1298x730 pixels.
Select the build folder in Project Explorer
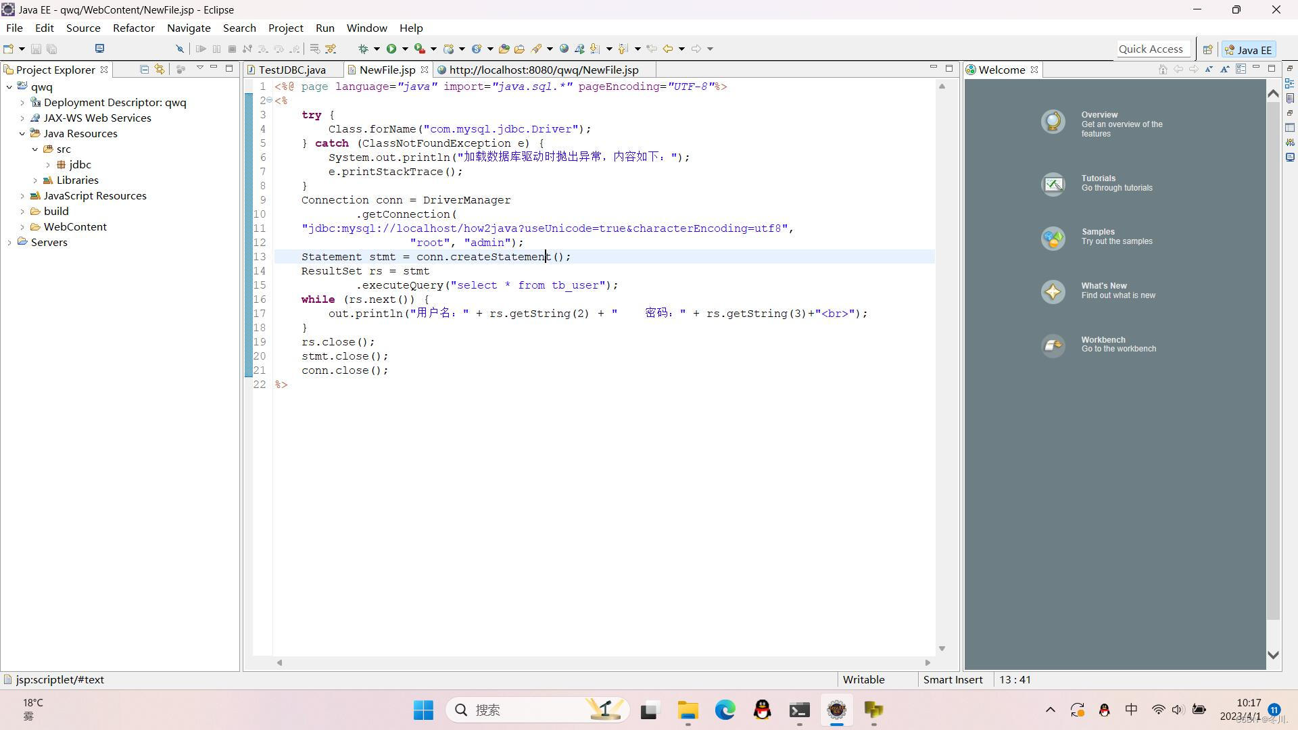tap(56, 212)
